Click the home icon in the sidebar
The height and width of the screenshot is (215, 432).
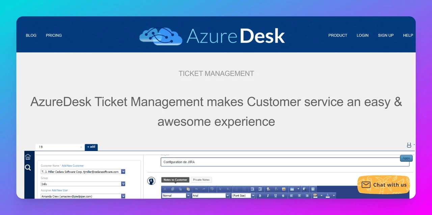(28, 157)
